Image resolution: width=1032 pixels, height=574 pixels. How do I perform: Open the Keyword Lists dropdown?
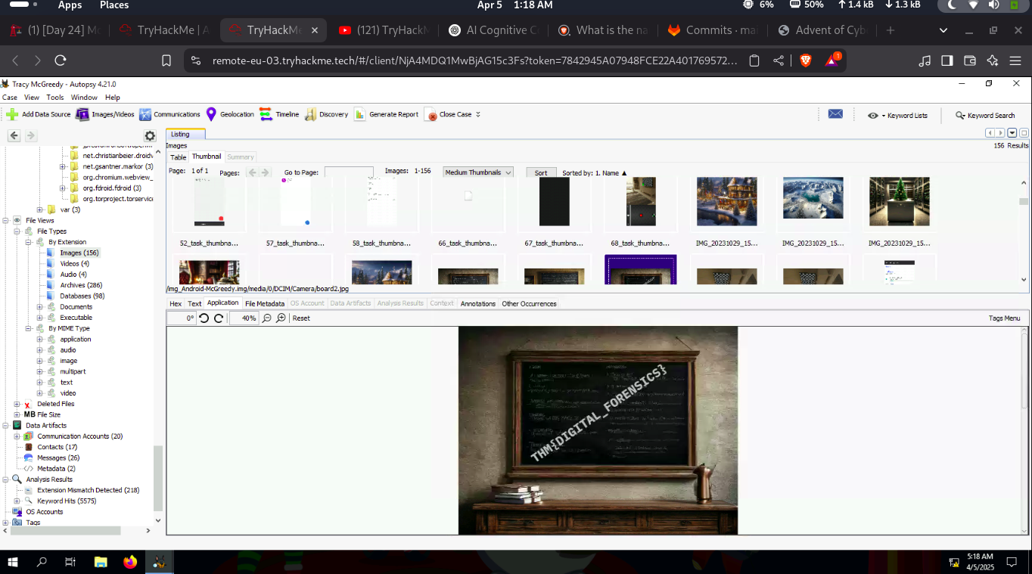coord(897,116)
